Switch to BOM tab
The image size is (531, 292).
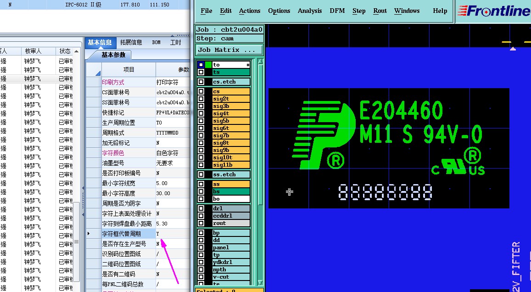pyautogui.click(x=156, y=42)
